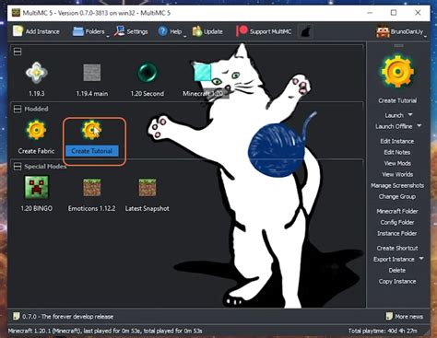Open 'The forever develop release' news link

[x=68, y=317]
